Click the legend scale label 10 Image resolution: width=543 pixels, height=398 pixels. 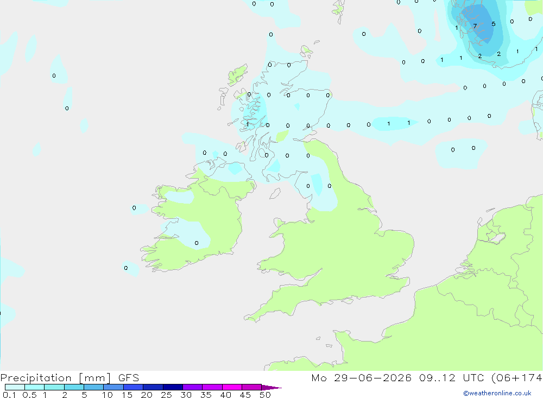pos(107,395)
